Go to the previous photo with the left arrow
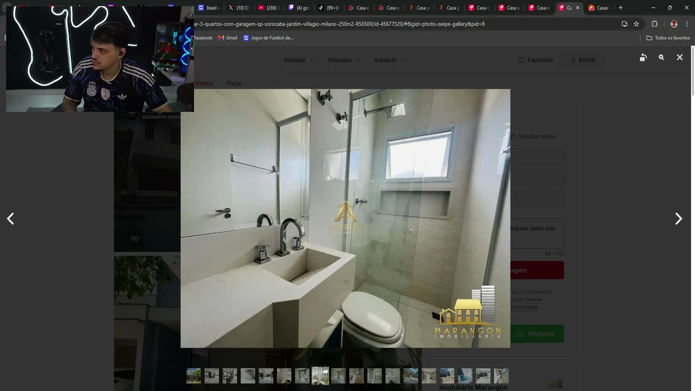The width and height of the screenshot is (695, 391). point(10,219)
